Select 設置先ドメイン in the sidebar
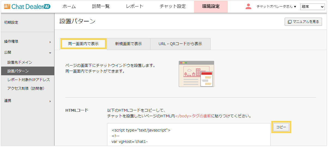328x147 pixels. [20, 62]
